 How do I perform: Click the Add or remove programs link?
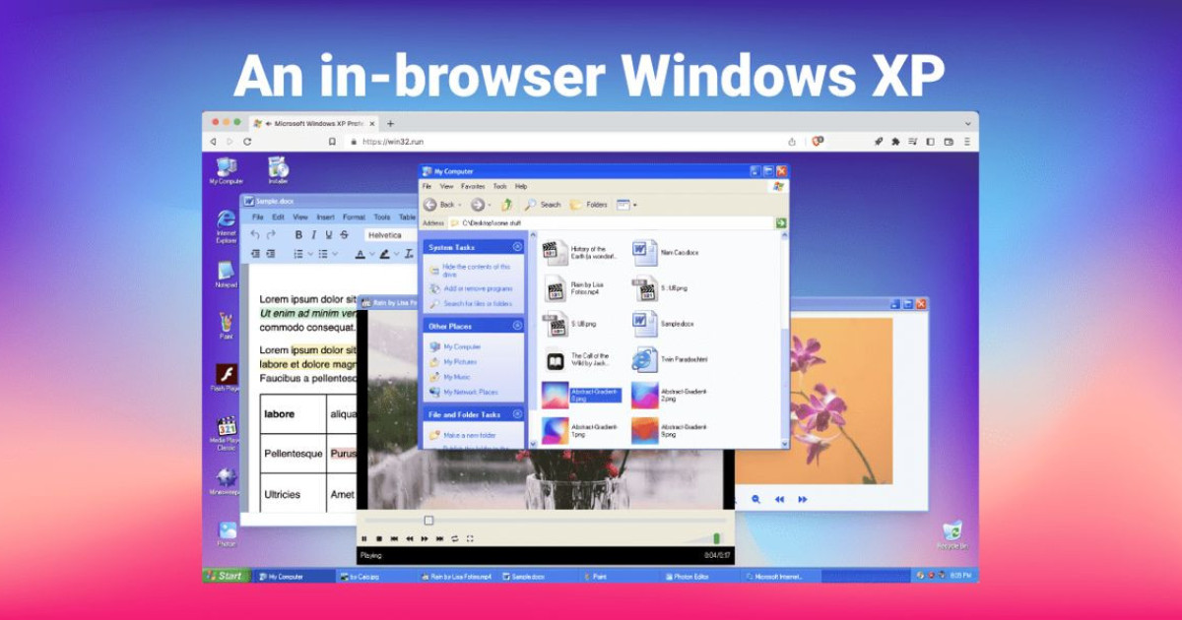[478, 288]
